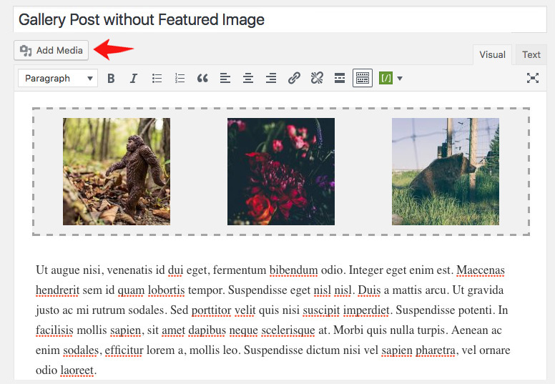Apply blockquote formatting
This screenshot has width=555, height=384.
[202, 79]
